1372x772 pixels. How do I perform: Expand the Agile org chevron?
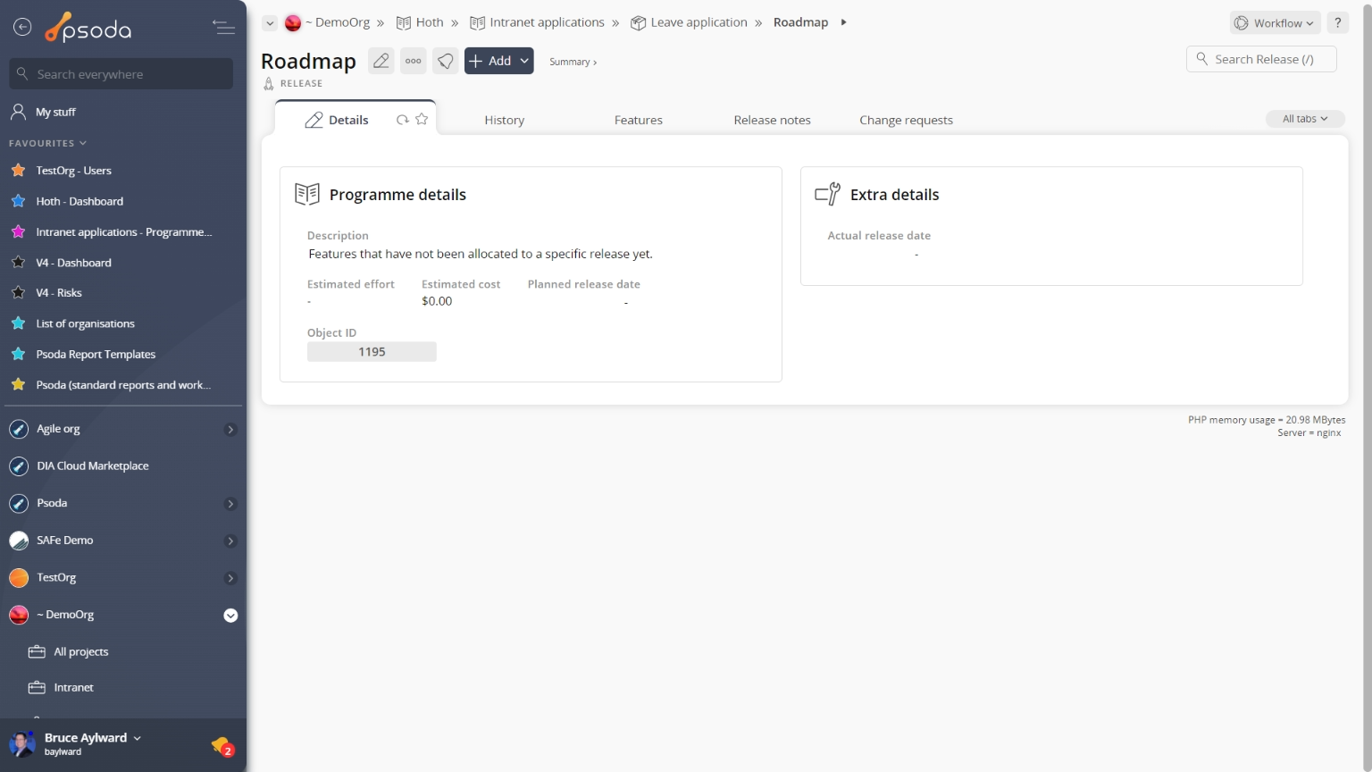pos(230,430)
